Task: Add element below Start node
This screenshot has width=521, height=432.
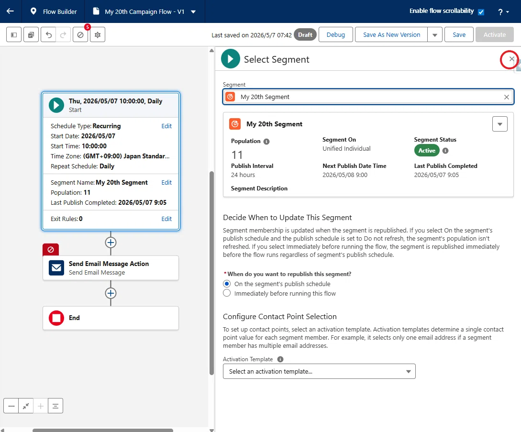Action: [111, 243]
